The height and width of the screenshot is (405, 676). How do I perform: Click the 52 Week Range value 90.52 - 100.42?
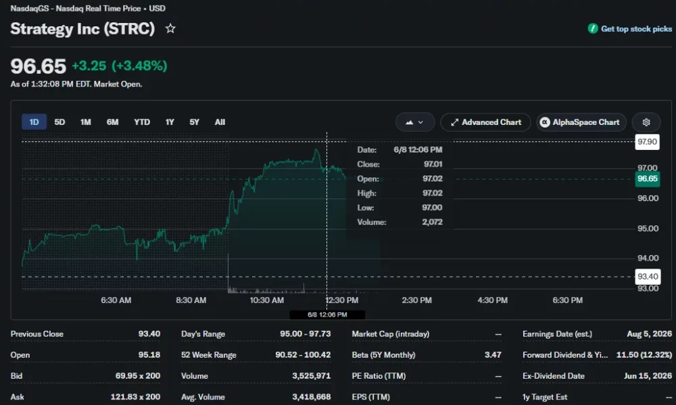[303, 355]
